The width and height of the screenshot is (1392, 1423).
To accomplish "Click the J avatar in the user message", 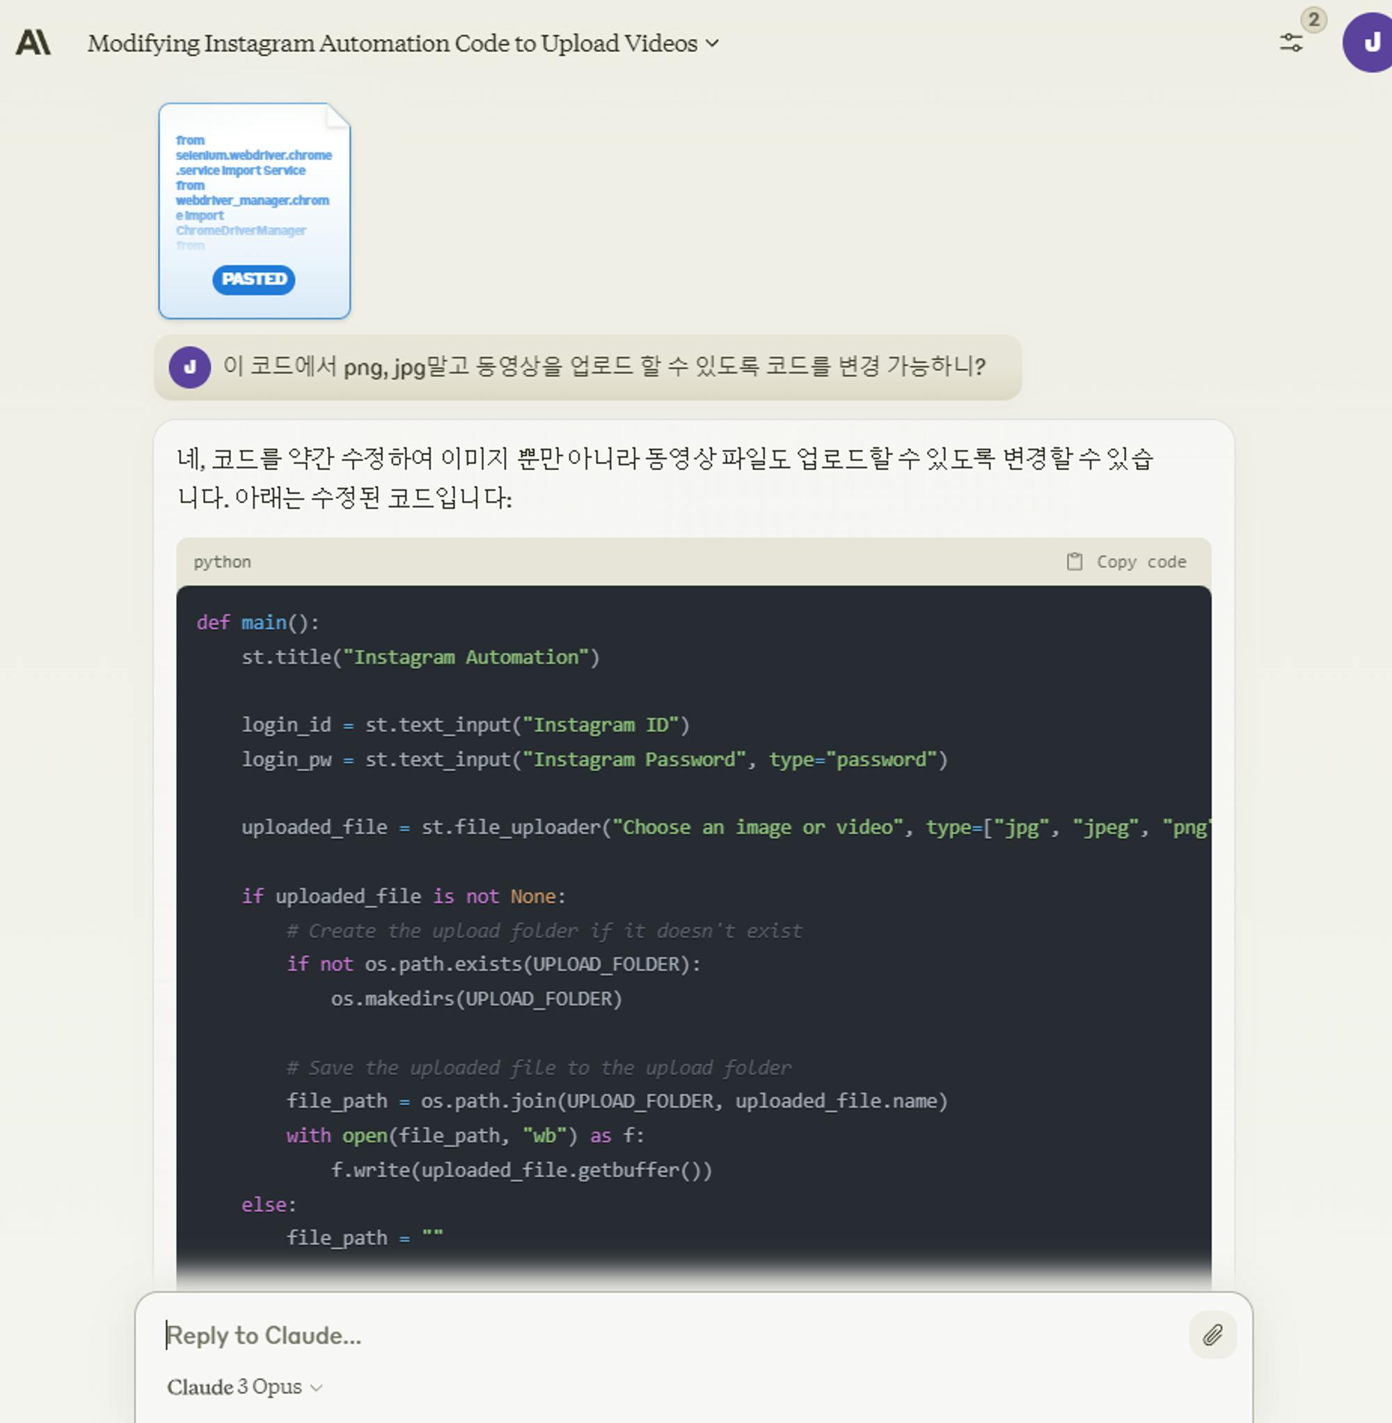I will coord(189,367).
